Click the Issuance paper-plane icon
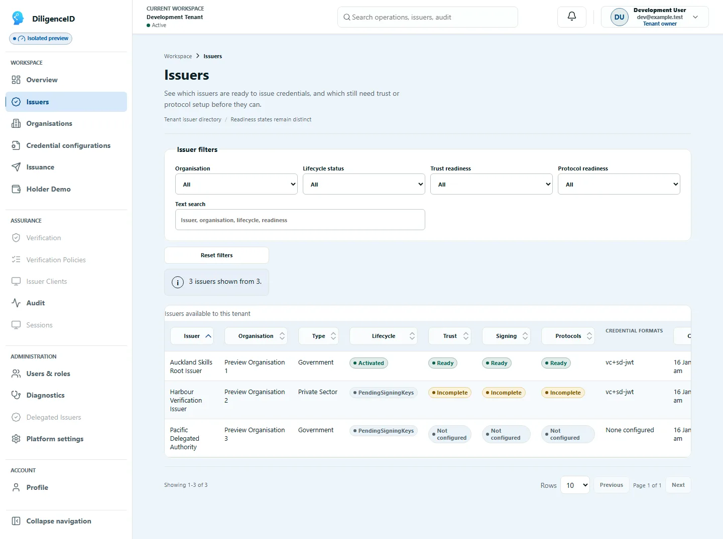 coord(16,167)
